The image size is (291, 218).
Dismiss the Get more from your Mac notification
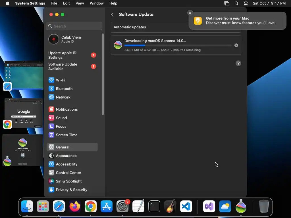pos(190,13)
